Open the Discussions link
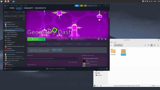The image size is (160, 90). point(68,44)
